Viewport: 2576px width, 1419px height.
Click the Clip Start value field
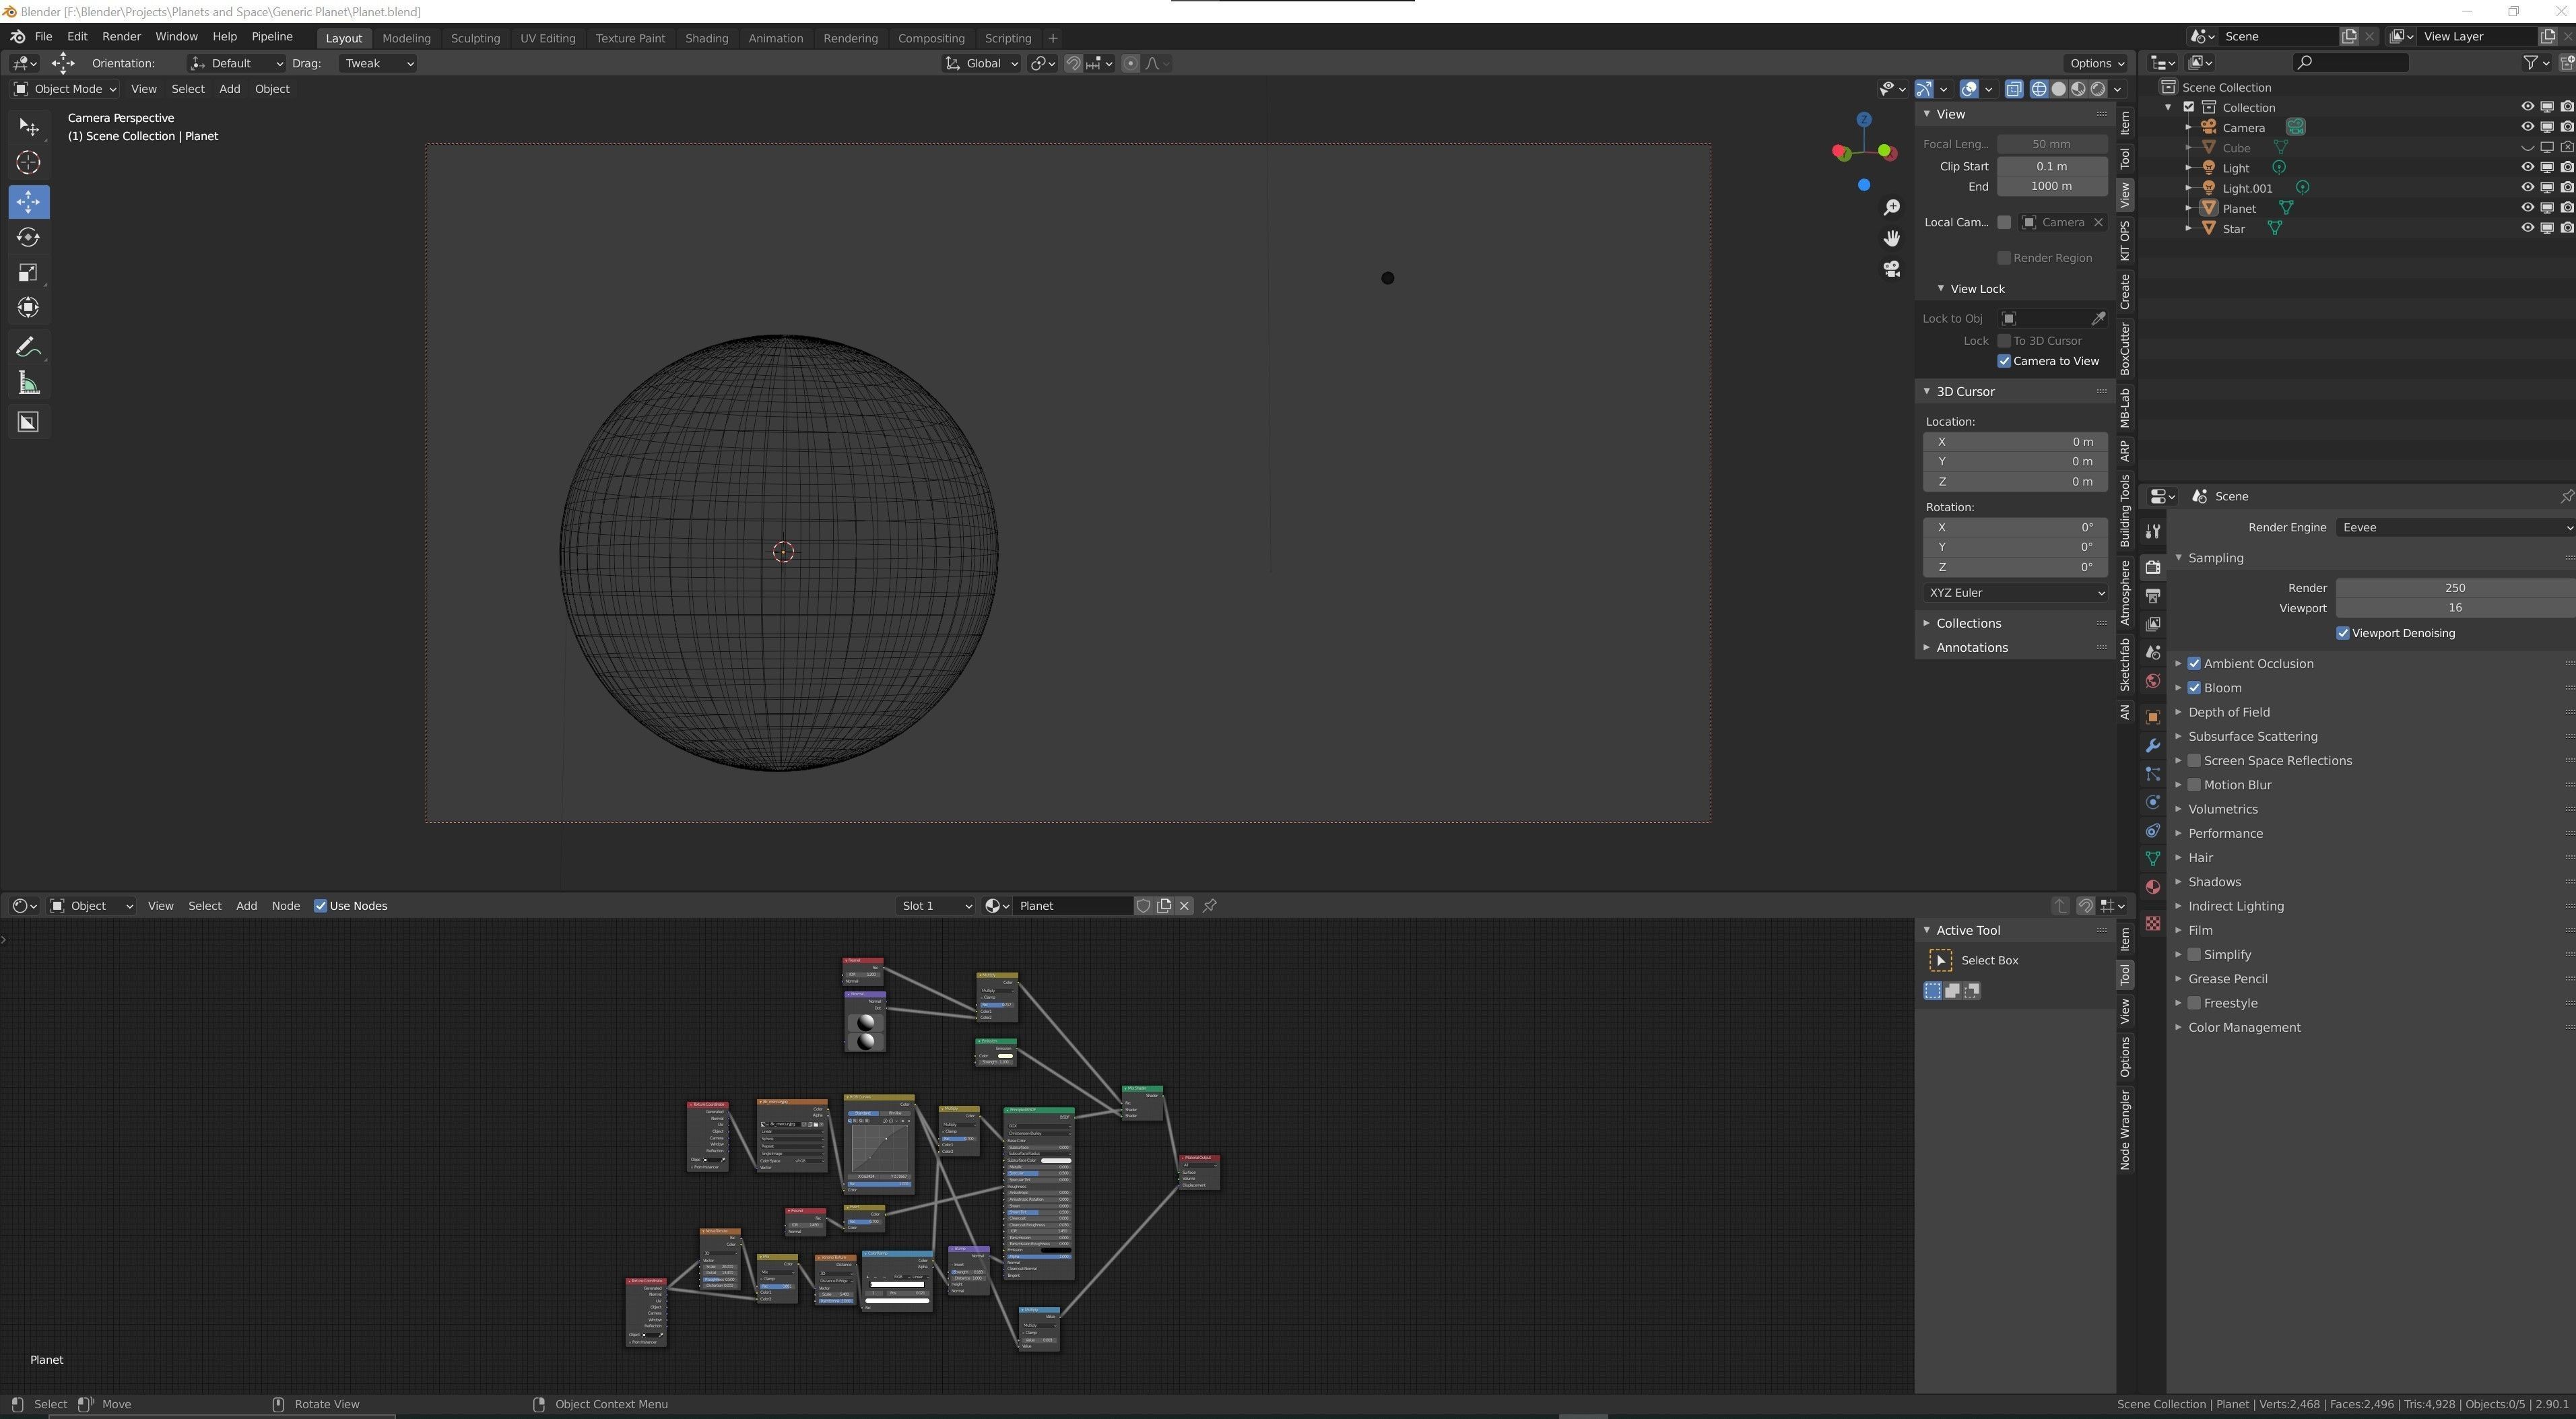click(x=2051, y=166)
